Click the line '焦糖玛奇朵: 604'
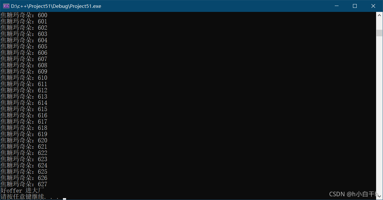 coord(24,40)
